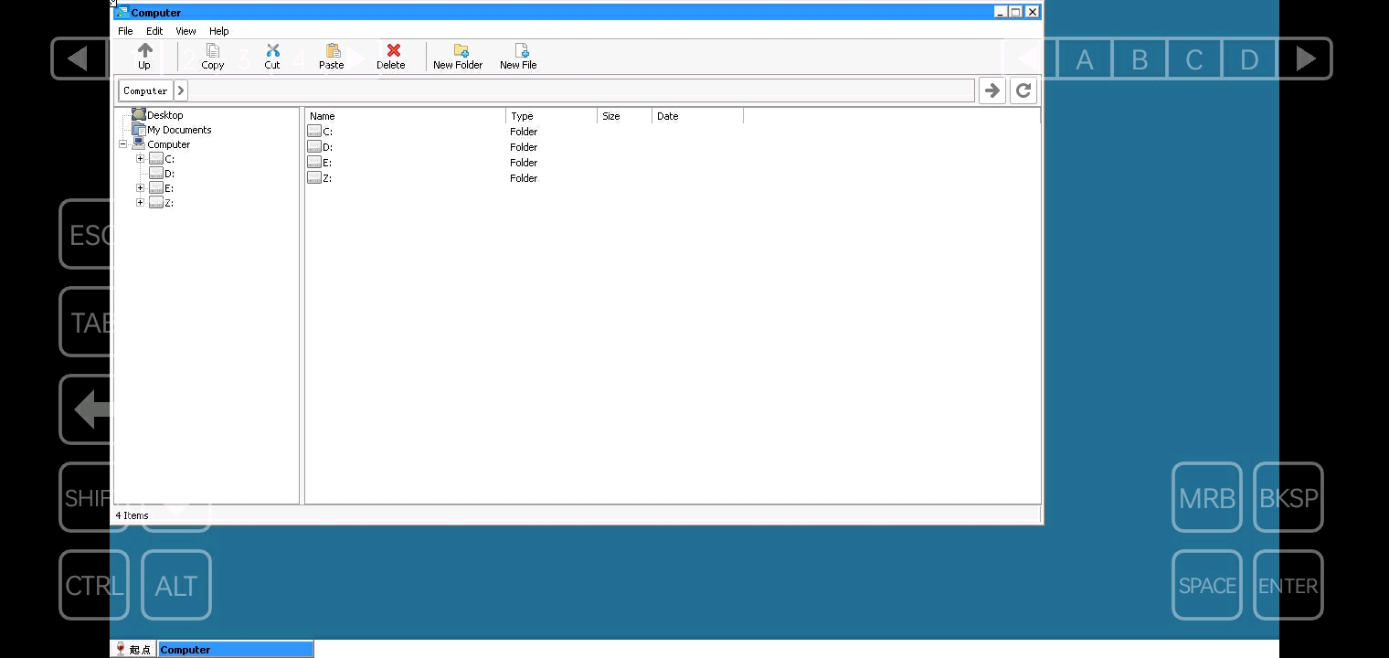Click the Up arrow toolbar icon

144,51
